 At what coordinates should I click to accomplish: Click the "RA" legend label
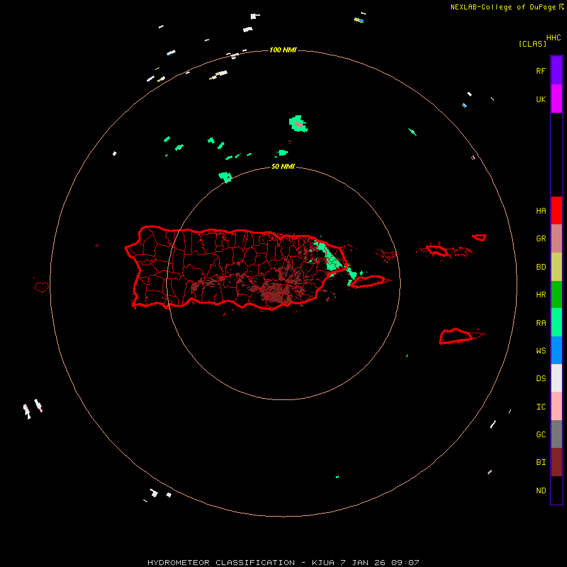541,323
